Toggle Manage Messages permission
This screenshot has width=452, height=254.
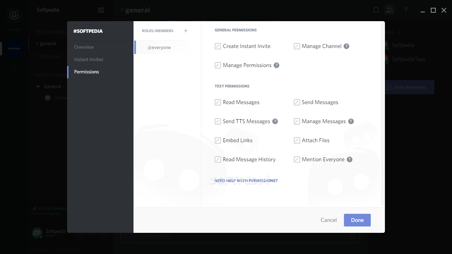point(297,121)
